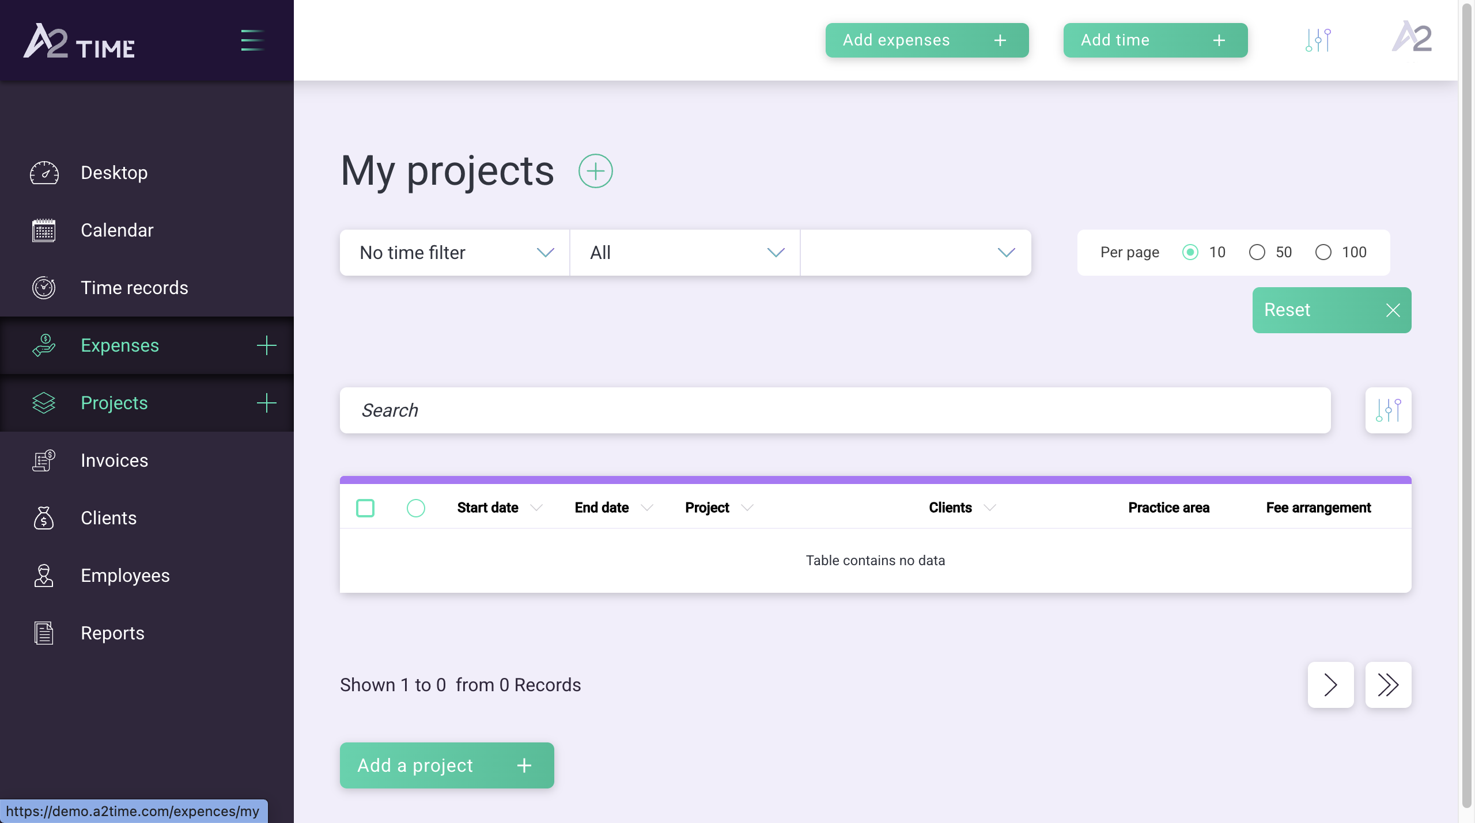
Task: Open settings sliders icon in header
Action: pos(1318,40)
